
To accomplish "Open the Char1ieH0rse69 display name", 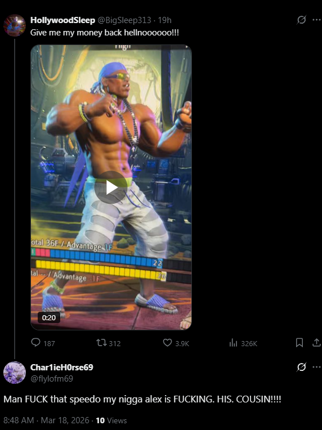I will [x=62, y=367].
